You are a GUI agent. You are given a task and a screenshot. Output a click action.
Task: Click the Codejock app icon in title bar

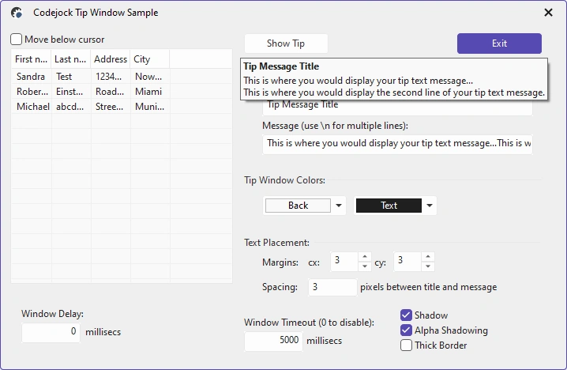click(x=17, y=13)
